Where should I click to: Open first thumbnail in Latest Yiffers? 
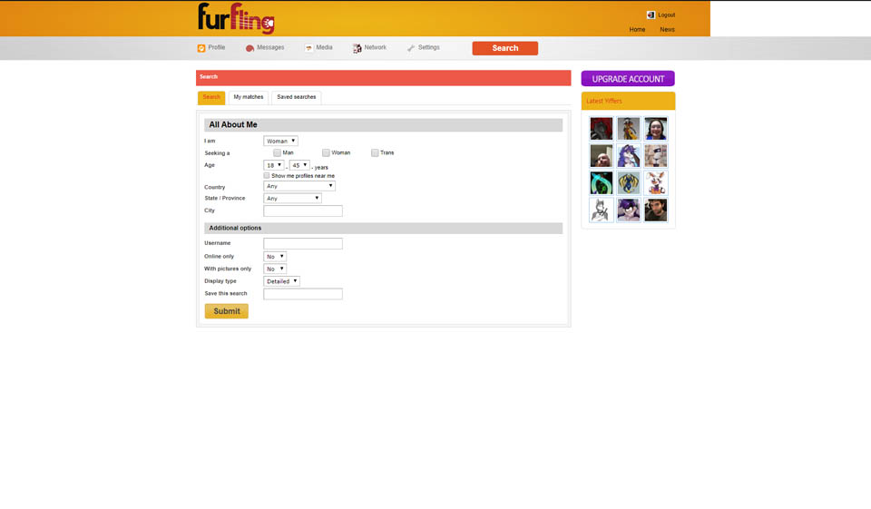[x=601, y=128]
